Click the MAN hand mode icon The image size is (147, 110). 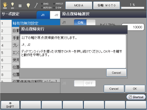click(x=5, y=6)
